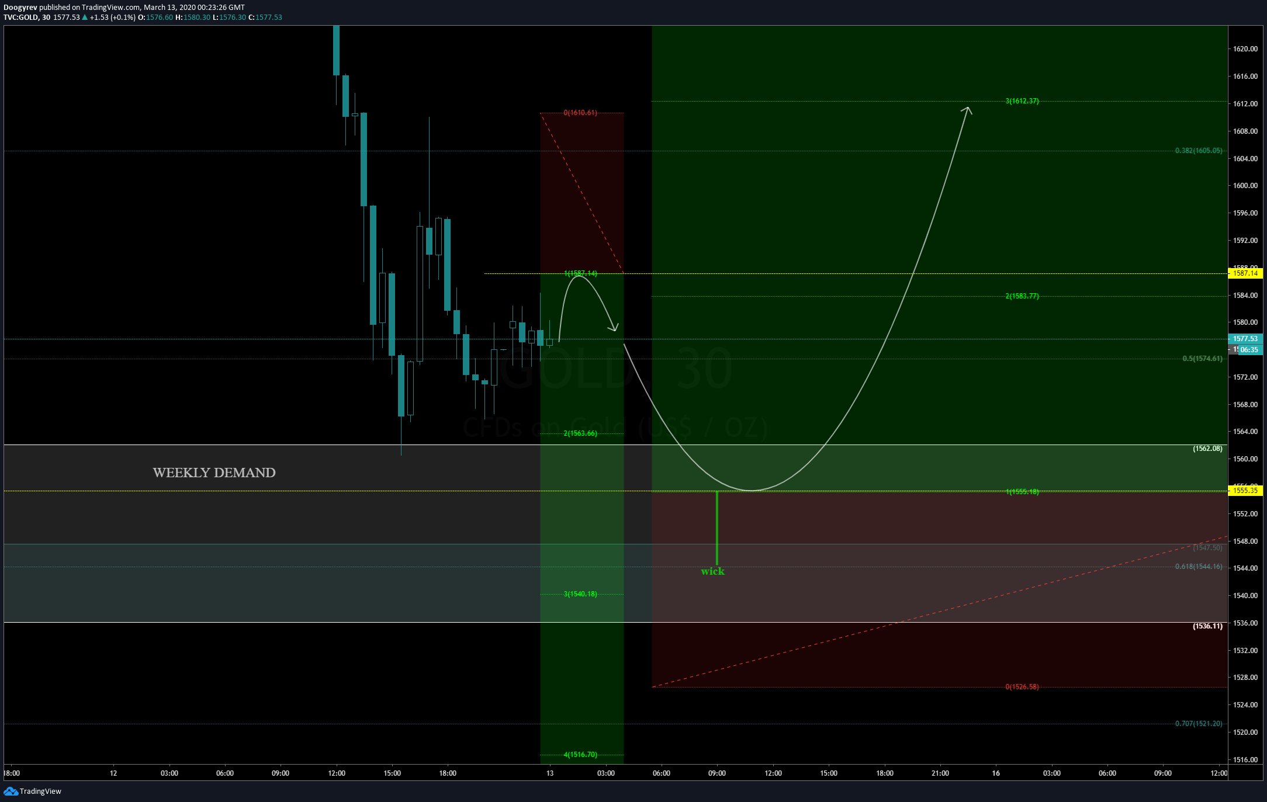Click the 1540.00 price axis label
The image size is (1267, 802).
tap(1245, 596)
